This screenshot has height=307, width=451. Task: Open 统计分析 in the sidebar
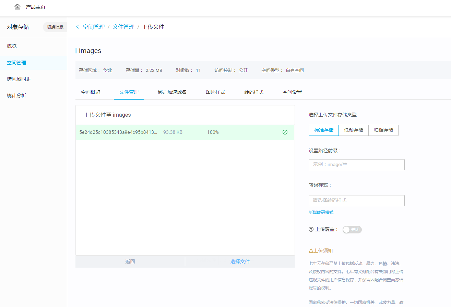tap(33, 95)
